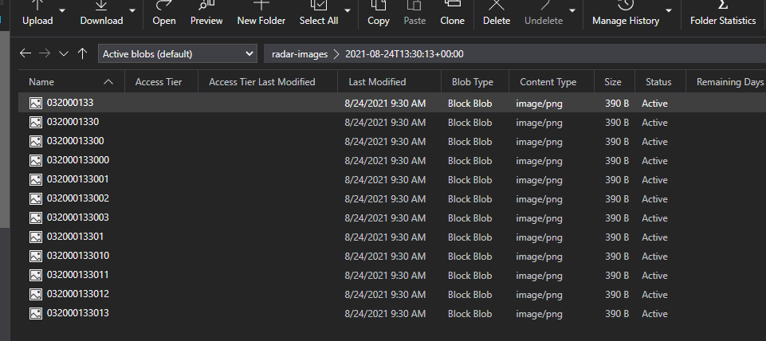Click the Download toolbar button
This screenshot has height=341, width=766.
[x=101, y=14]
